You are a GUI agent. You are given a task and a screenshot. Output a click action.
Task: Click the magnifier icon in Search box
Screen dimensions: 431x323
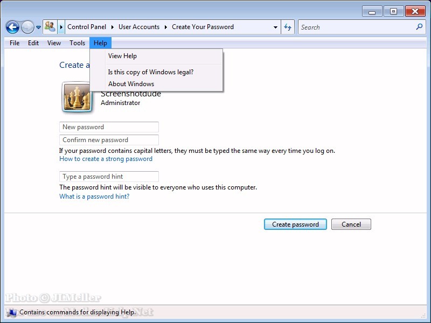[x=420, y=27]
